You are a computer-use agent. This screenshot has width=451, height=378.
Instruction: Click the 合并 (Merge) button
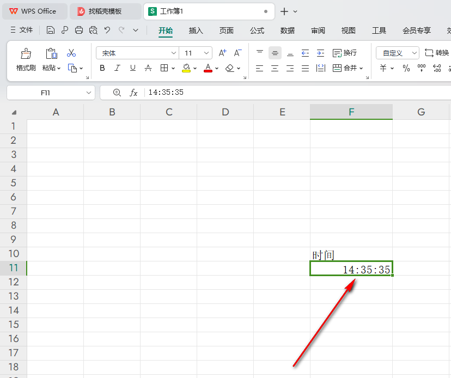click(x=344, y=68)
